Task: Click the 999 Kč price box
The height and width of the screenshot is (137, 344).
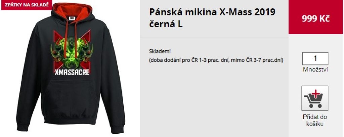Action: 316,17
